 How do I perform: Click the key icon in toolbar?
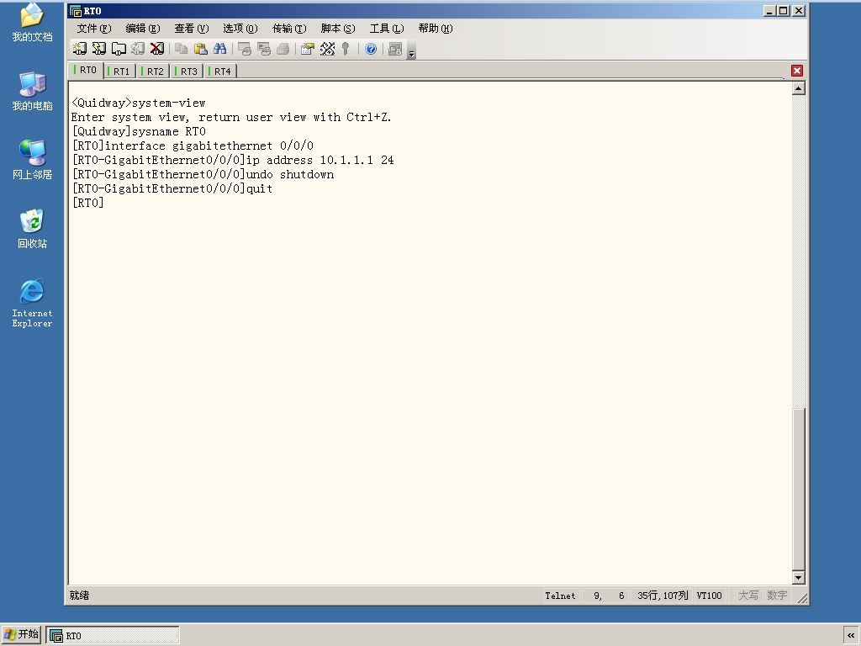[x=346, y=49]
